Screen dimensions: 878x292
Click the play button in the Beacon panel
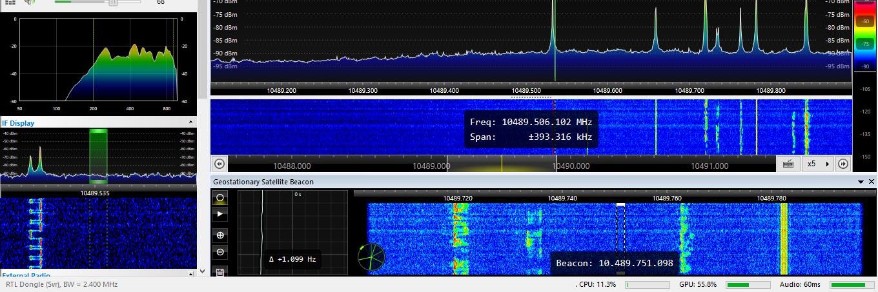[220, 213]
